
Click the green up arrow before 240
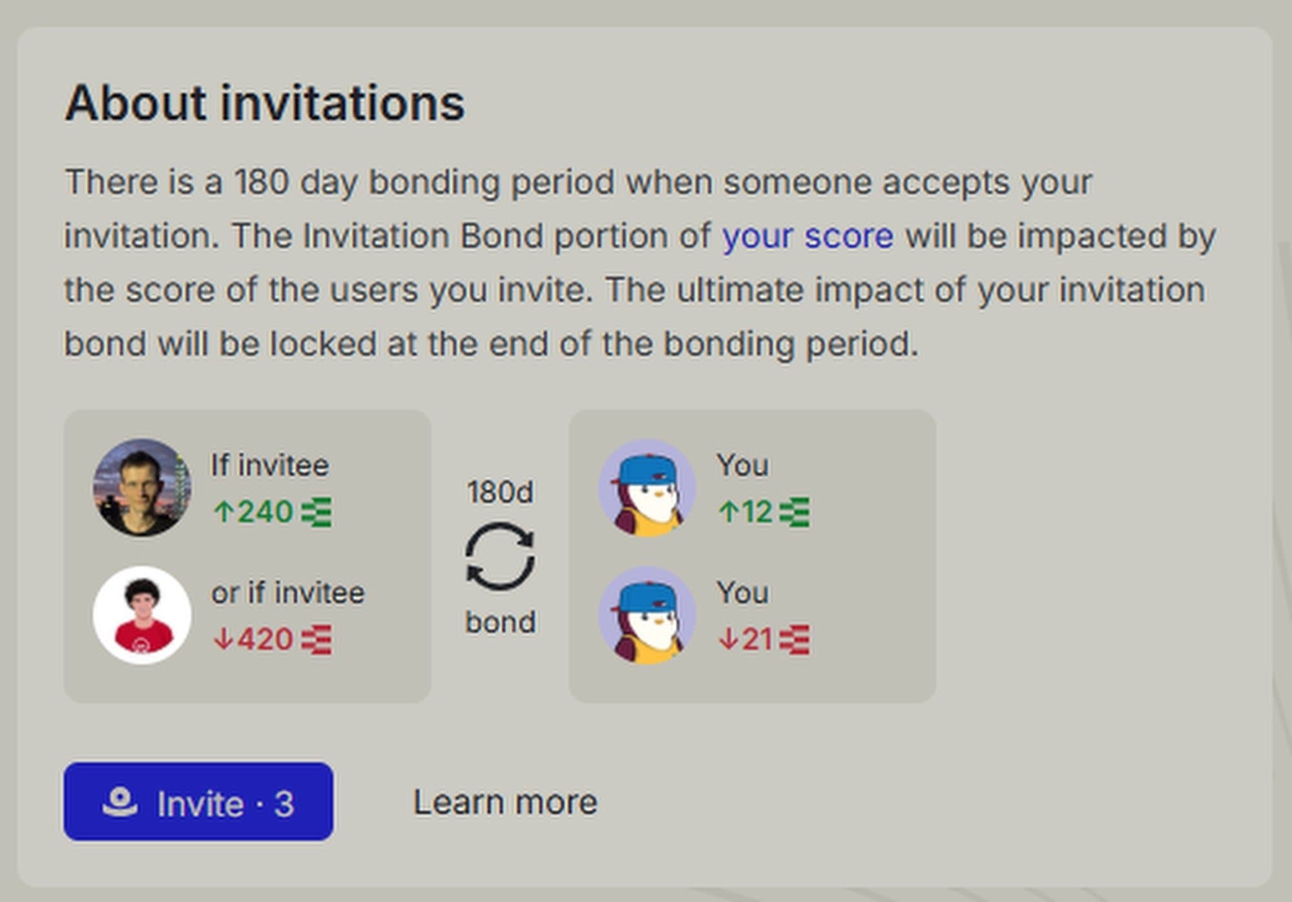pos(223,512)
